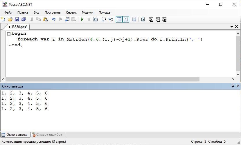Click the toolbar icon labeled L
The width and height of the screenshot is (241, 145).
point(158,20)
